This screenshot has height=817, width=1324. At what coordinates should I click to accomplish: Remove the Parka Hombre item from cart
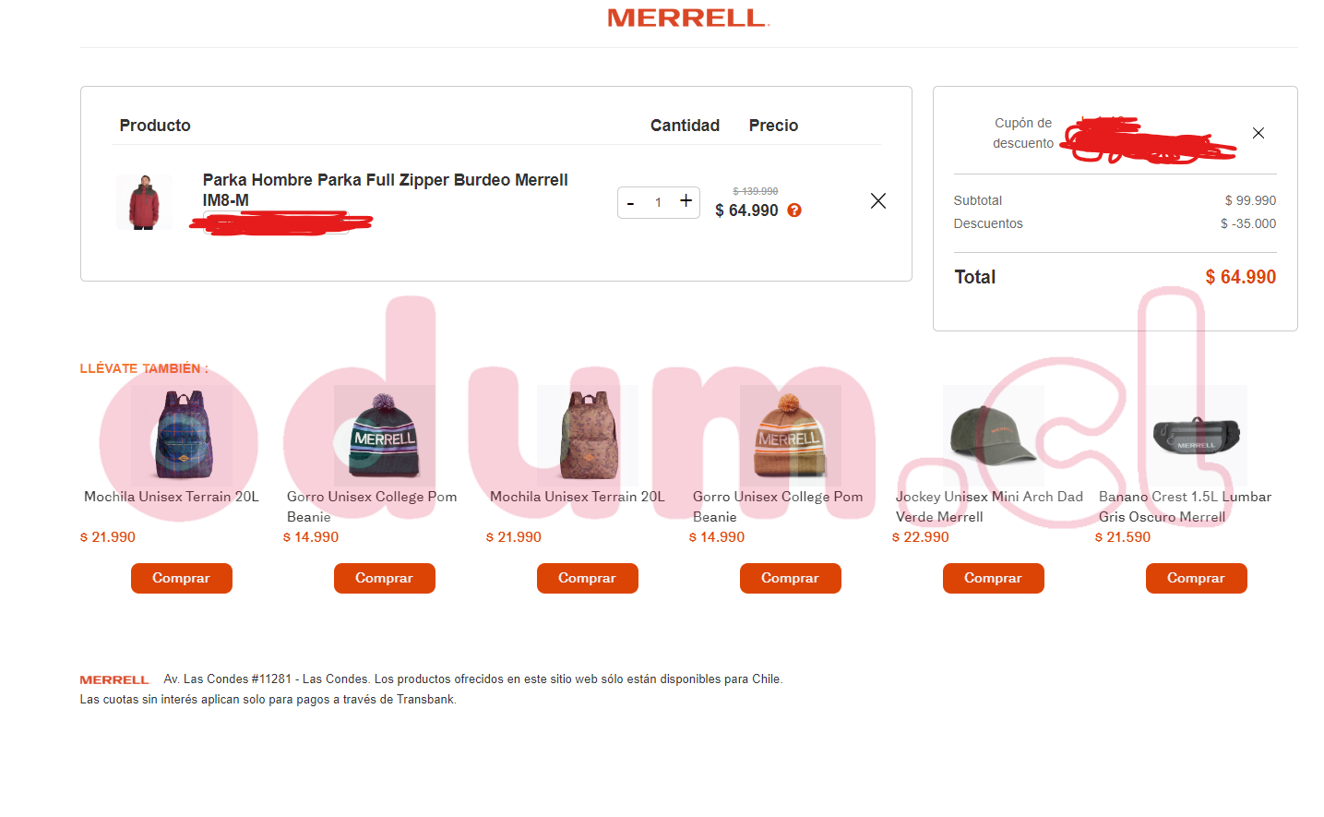(x=878, y=201)
